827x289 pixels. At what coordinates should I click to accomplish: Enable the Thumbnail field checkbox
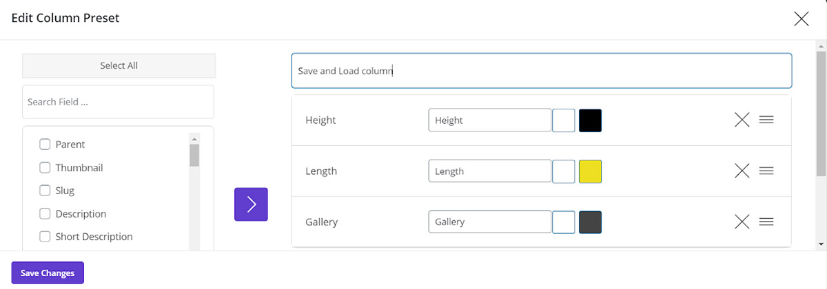pyautogui.click(x=45, y=167)
